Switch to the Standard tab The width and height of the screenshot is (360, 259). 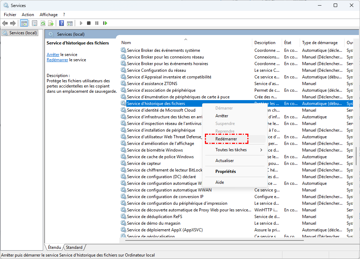74,247
